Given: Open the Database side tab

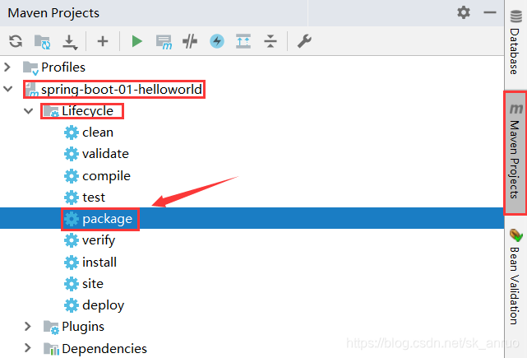Looking at the screenshot, I should click(515, 43).
